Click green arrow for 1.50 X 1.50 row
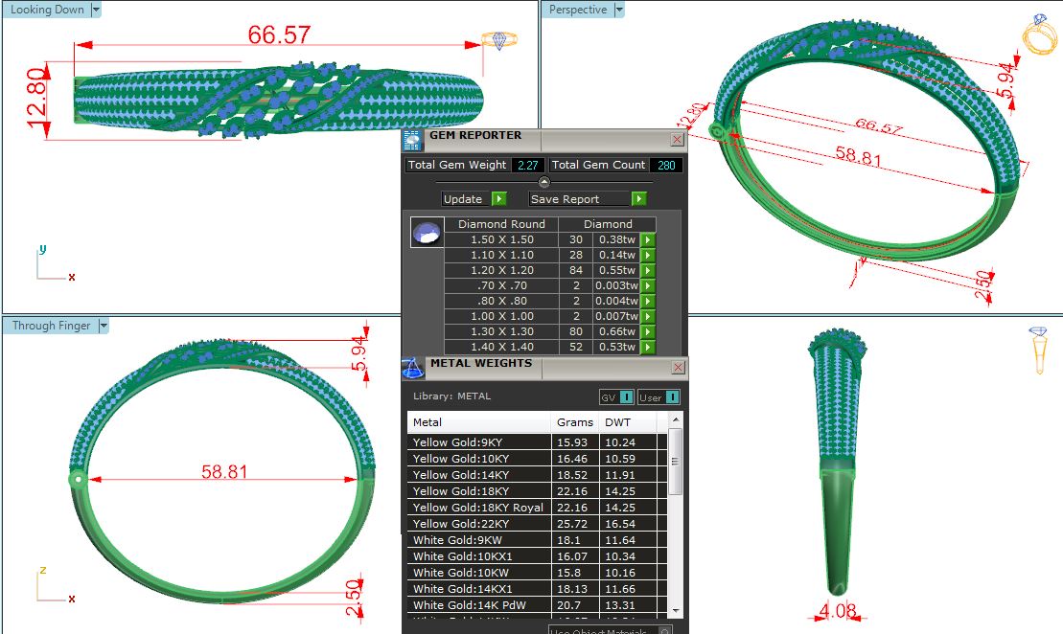Image resolution: width=1063 pixels, height=634 pixels. pyautogui.click(x=648, y=239)
